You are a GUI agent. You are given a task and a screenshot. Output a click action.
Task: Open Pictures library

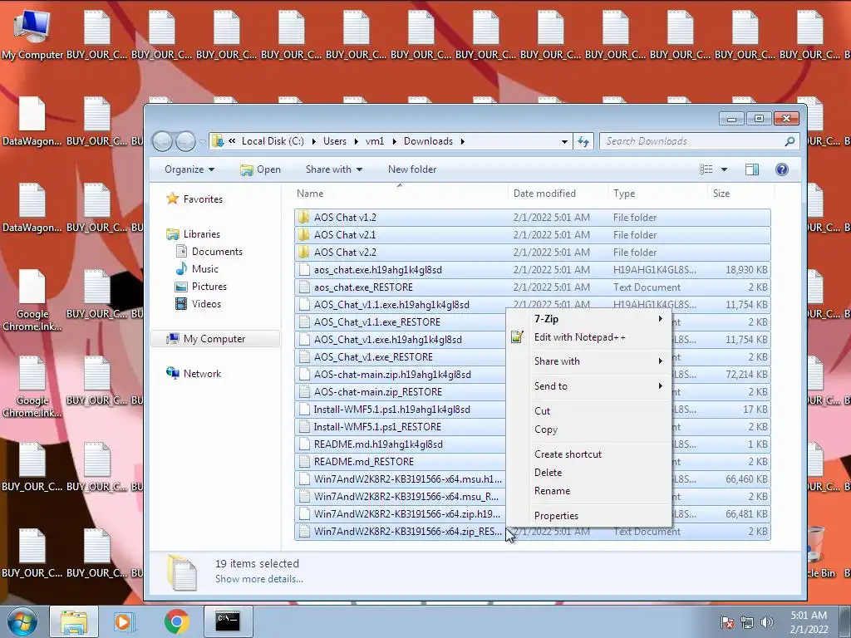click(x=209, y=287)
